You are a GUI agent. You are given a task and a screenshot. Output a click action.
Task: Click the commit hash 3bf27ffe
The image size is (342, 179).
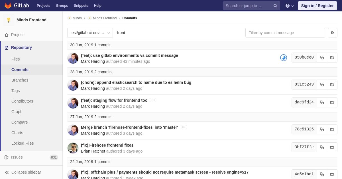[x=304, y=147]
